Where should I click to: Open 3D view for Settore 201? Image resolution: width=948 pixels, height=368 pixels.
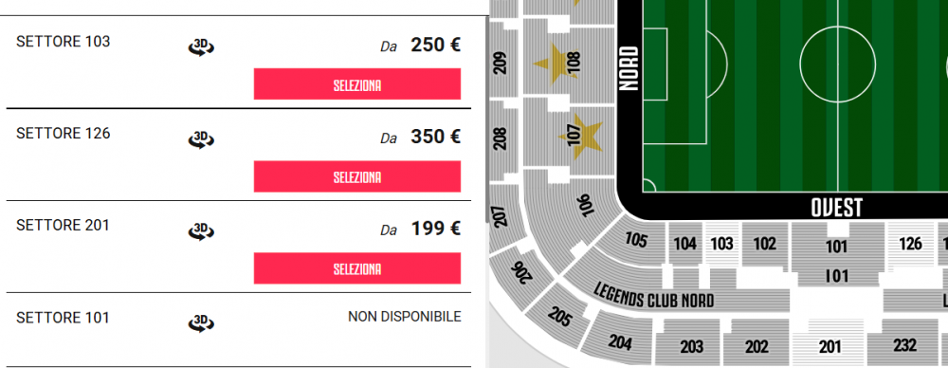[201, 231]
